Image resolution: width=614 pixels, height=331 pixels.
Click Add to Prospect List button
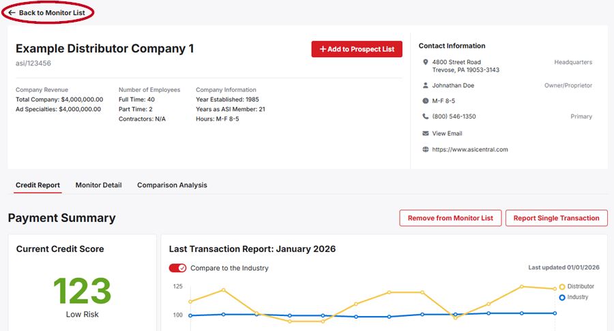pos(357,49)
